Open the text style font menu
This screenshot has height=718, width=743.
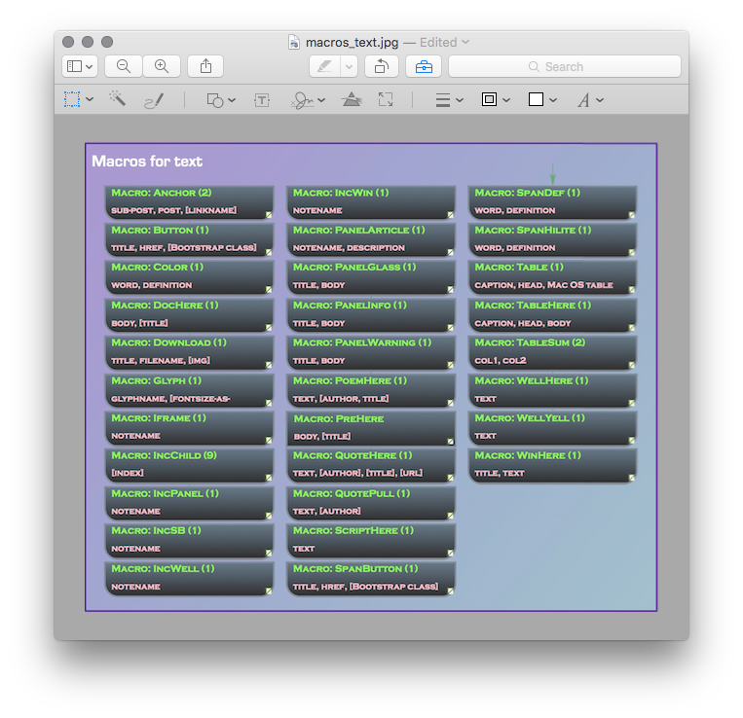coord(590,99)
